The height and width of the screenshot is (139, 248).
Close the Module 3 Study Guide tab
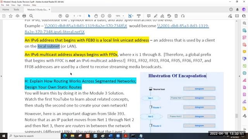49,10
